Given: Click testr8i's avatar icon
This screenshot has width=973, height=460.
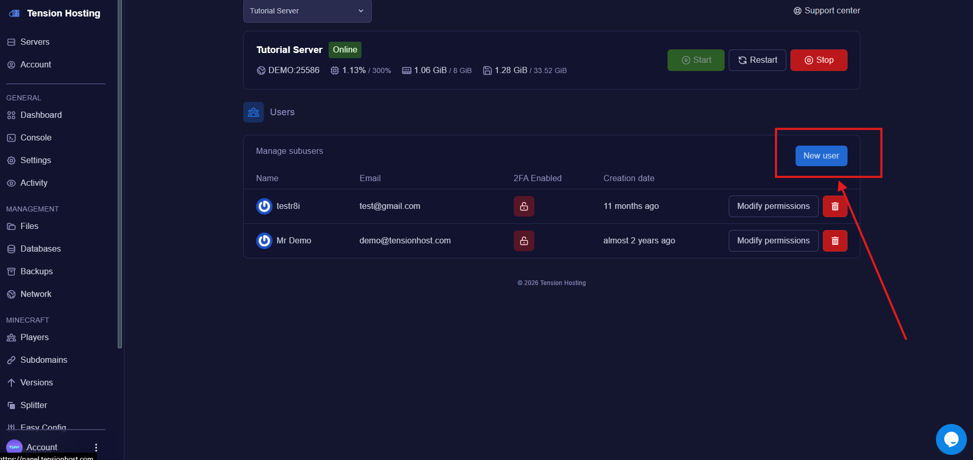Looking at the screenshot, I should coord(264,206).
